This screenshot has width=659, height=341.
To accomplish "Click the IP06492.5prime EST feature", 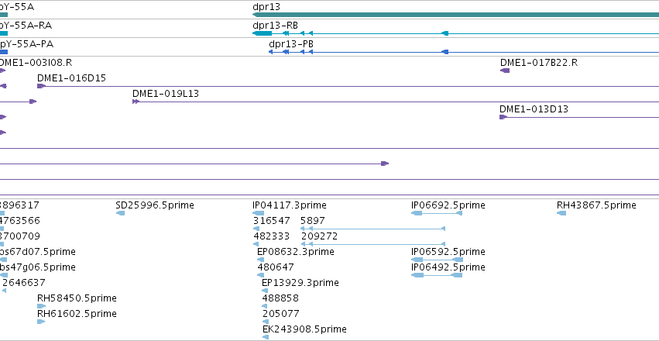I will (437, 275).
